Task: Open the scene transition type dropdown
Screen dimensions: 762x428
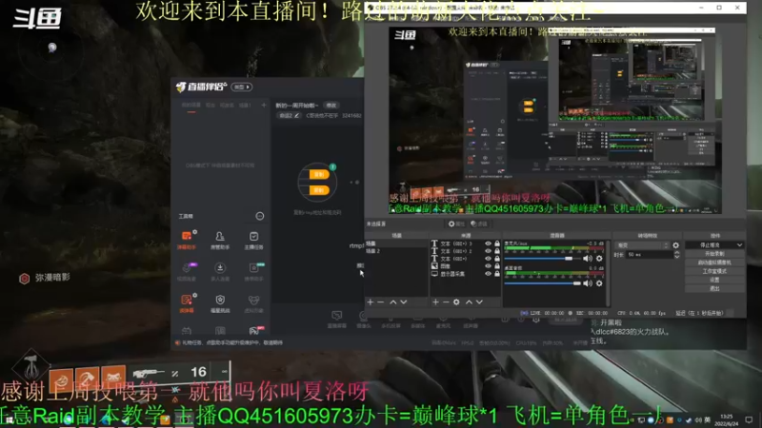Action: pyautogui.click(x=642, y=245)
